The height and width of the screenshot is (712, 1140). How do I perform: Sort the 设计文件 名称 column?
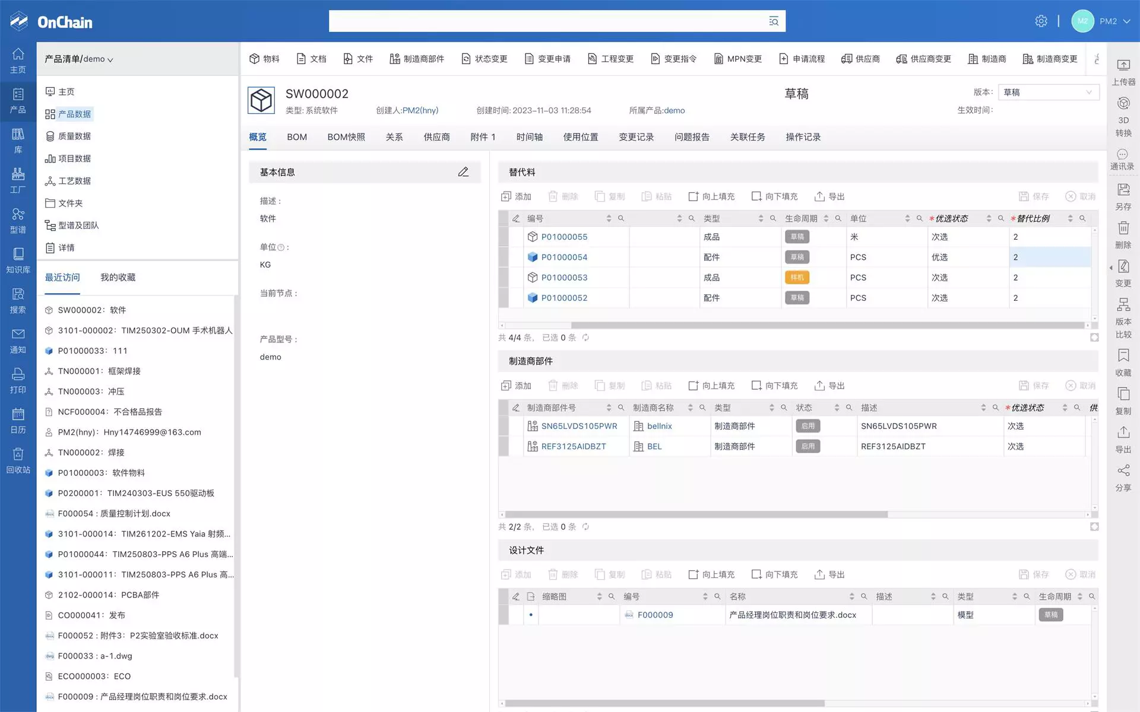[x=852, y=596]
